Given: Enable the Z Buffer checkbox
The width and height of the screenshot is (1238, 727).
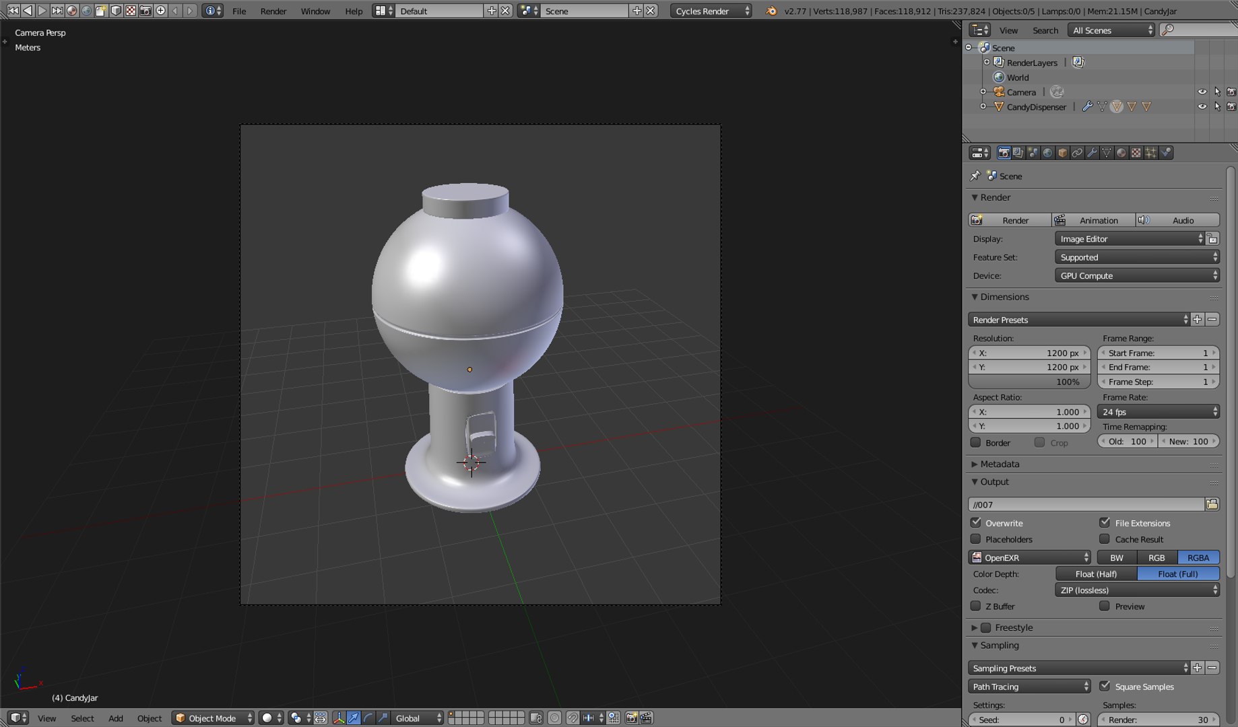Looking at the screenshot, I should [x=975, y=606].
